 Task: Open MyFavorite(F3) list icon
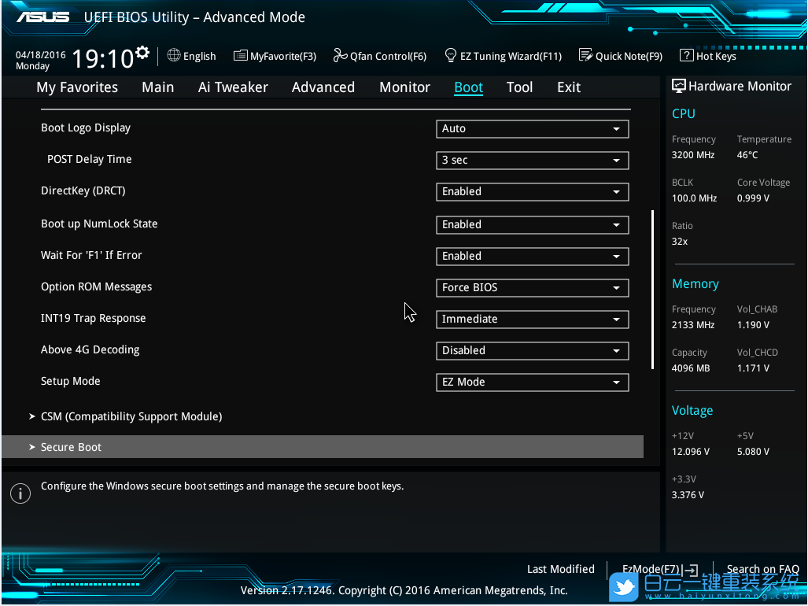tap(241, 56)
